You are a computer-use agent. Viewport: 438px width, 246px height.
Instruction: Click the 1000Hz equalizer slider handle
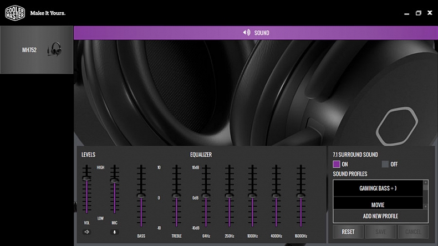point(252,196)
